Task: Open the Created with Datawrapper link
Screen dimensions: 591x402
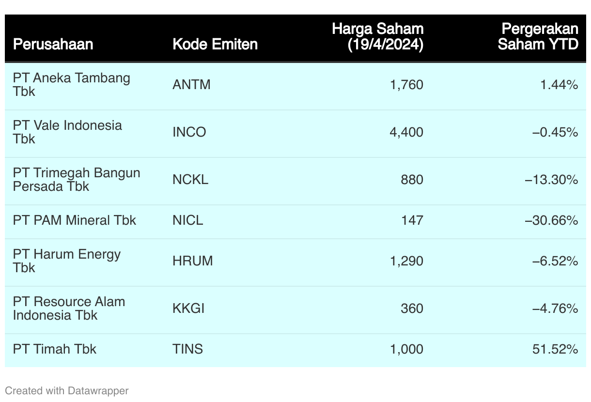Action: point(67,390)
